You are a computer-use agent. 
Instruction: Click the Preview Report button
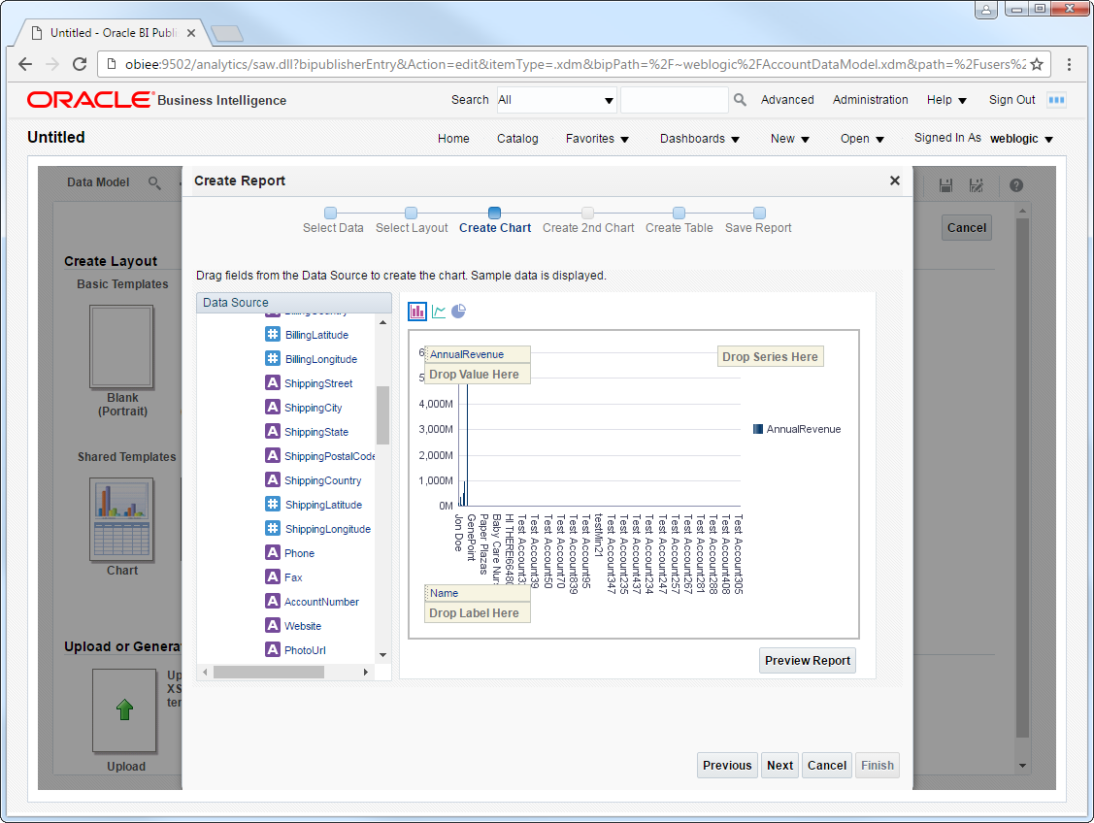pos(808,660)
